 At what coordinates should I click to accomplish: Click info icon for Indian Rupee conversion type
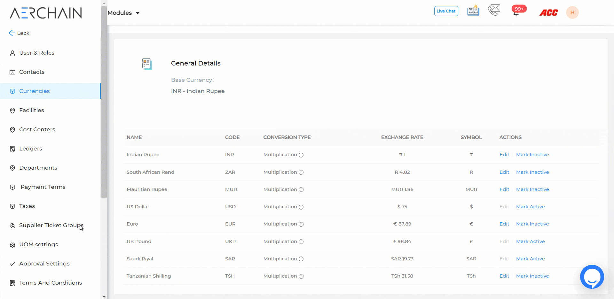[x=301, y=155]
